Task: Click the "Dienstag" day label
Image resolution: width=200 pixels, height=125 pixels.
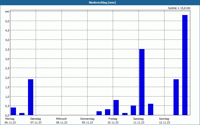Action: tap(35, 119)
